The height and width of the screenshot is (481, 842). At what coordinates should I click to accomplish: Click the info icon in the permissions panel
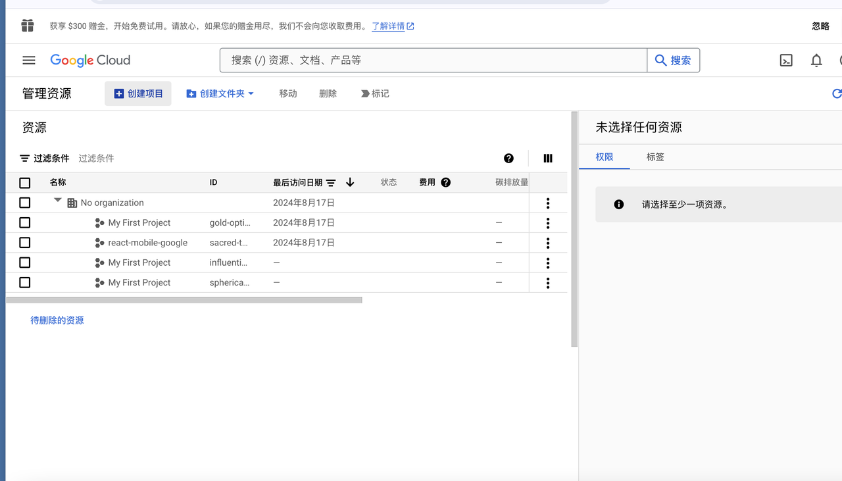(619, 205)
